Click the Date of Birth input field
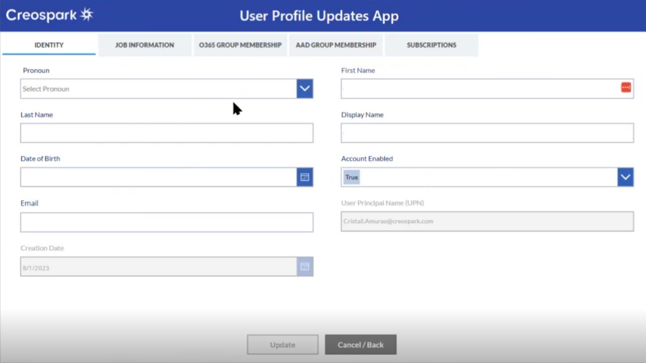Image resolution: width=646 pixels, height=363 pixels. (158, 177)
